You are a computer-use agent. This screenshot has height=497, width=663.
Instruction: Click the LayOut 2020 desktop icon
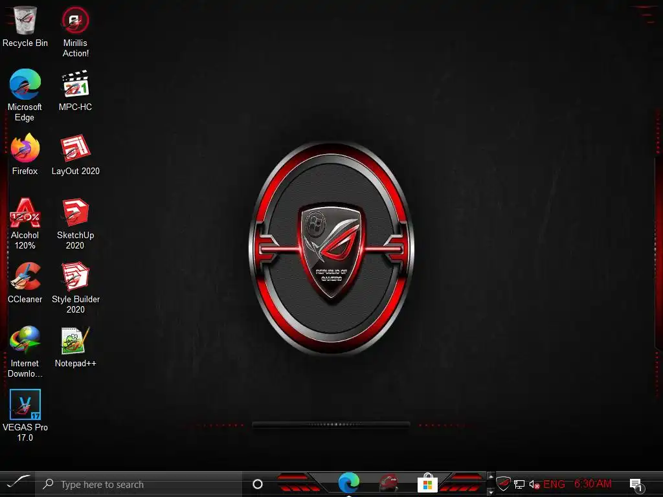coord(75,154)
